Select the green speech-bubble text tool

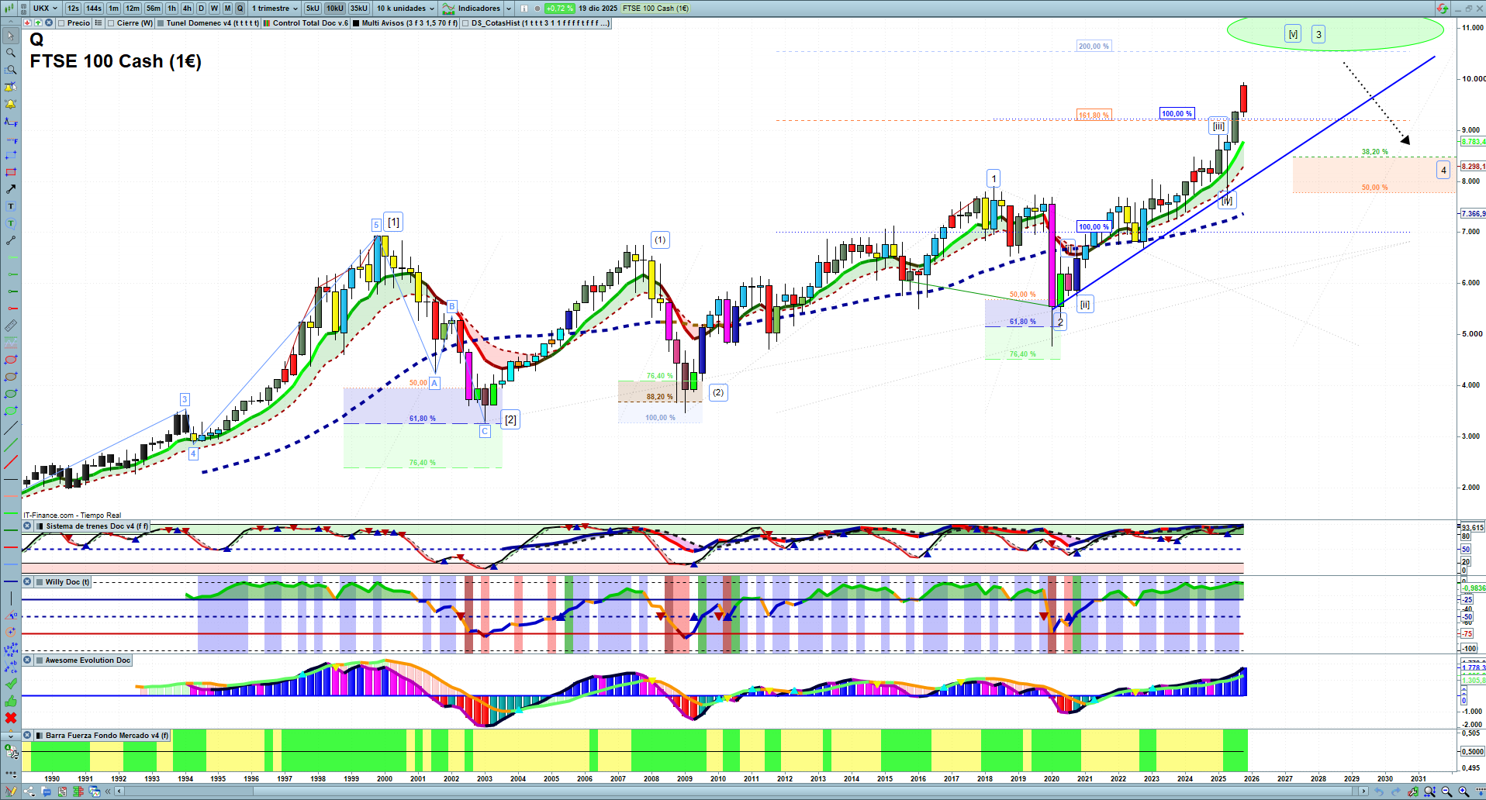(x=11, y=223)
